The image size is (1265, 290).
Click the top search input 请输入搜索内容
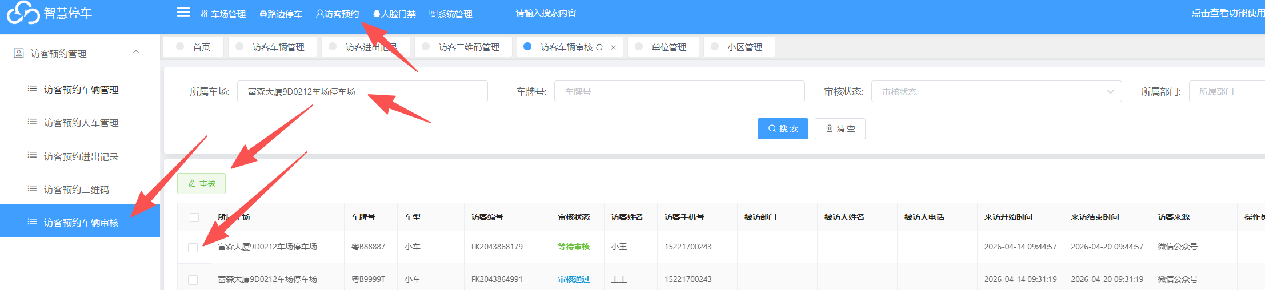click(x=546, y=13)
